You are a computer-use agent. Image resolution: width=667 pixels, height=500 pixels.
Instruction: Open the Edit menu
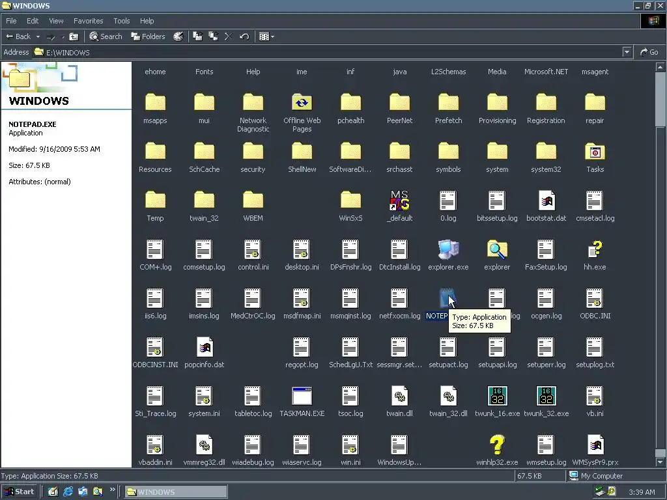[x=33, y=21]
